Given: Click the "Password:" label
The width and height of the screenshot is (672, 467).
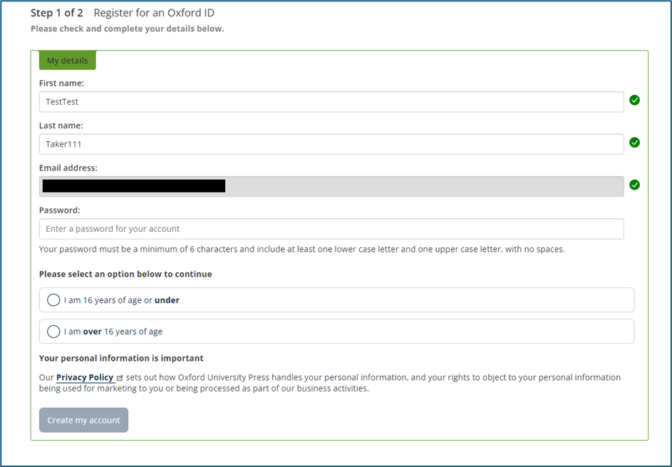Looking at the screenshot, I should pos(60,210).
